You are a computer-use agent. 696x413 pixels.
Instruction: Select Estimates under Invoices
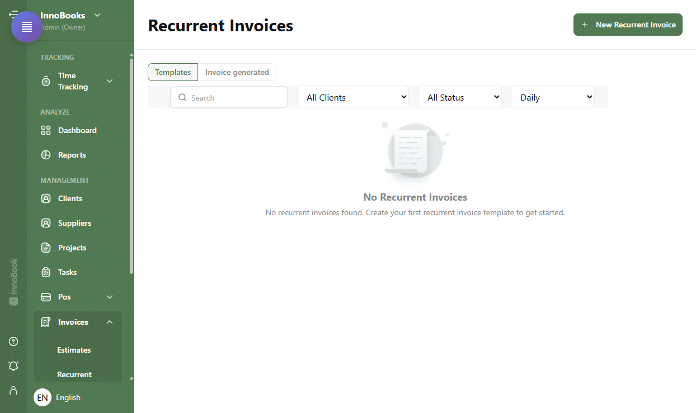(x=74, y=350)
